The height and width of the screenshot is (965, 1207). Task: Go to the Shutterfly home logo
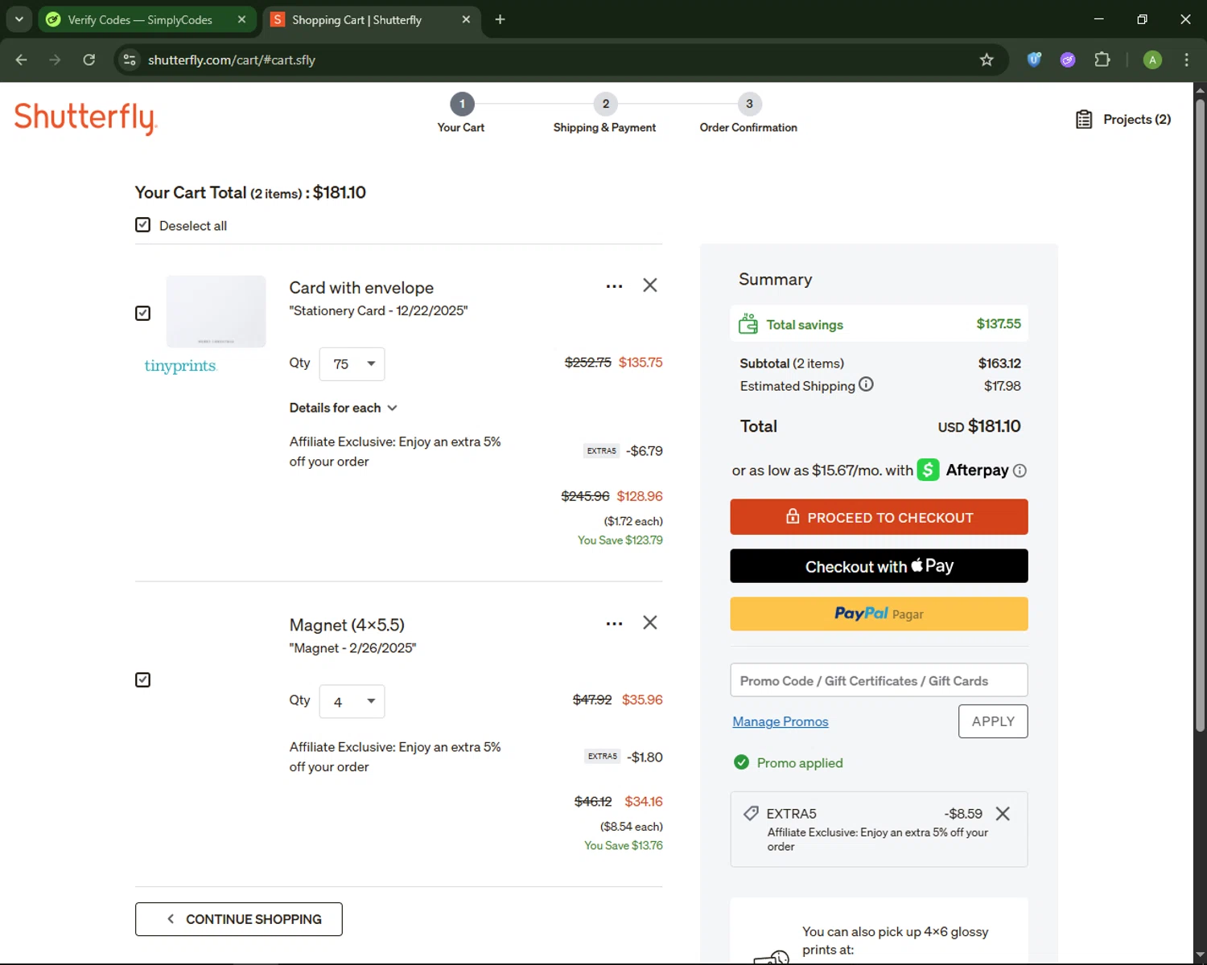tap(85, 118)
